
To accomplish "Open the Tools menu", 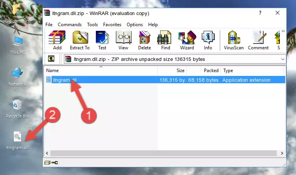I will [x=92, y=25].
